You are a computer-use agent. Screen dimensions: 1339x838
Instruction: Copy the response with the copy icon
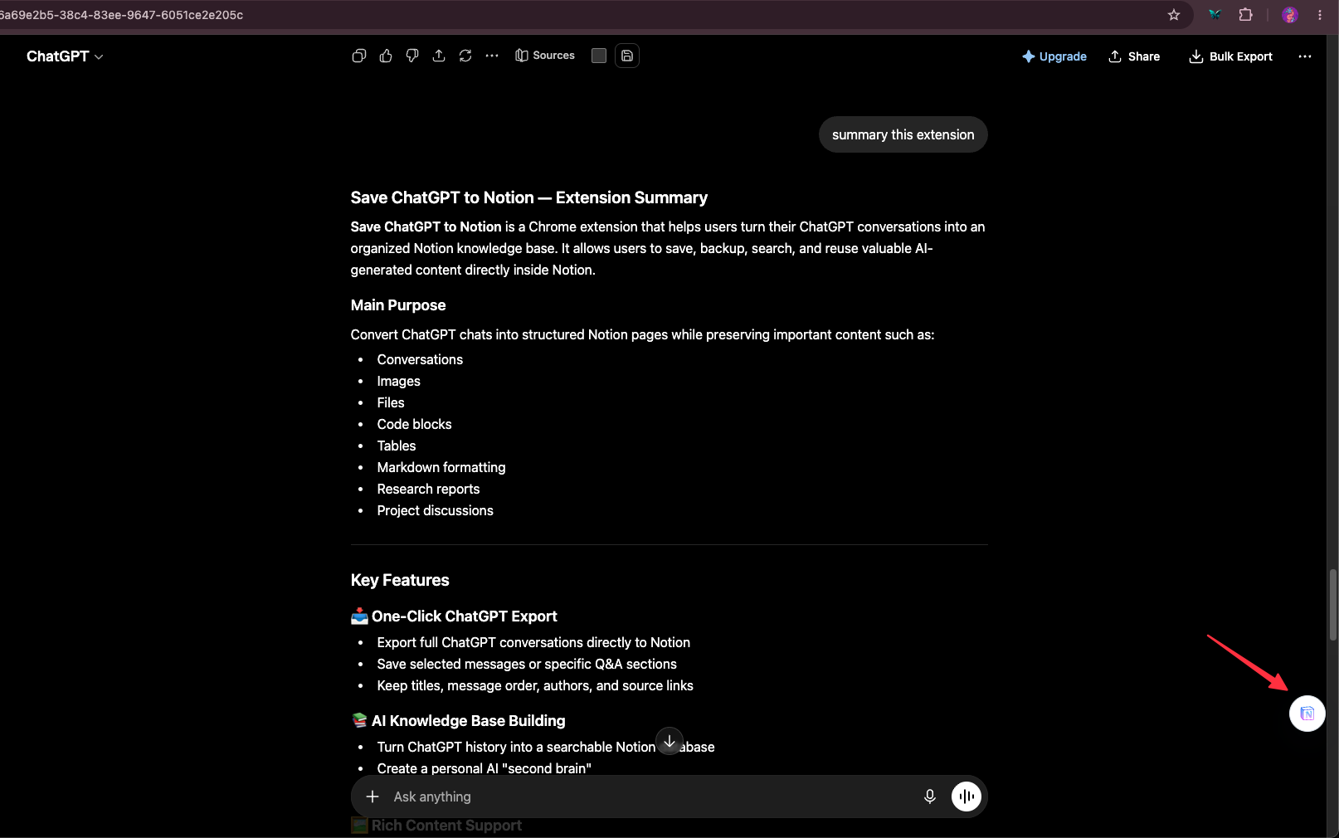point(359,56)
